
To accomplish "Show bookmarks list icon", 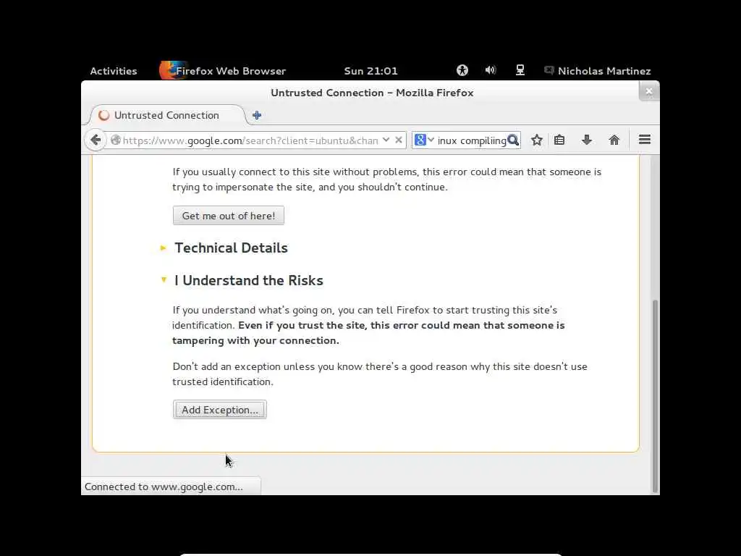I will point(559,140).
